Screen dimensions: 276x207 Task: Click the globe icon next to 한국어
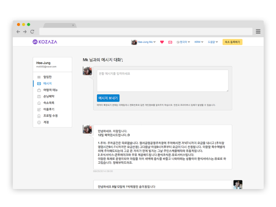tap(178, 42)
